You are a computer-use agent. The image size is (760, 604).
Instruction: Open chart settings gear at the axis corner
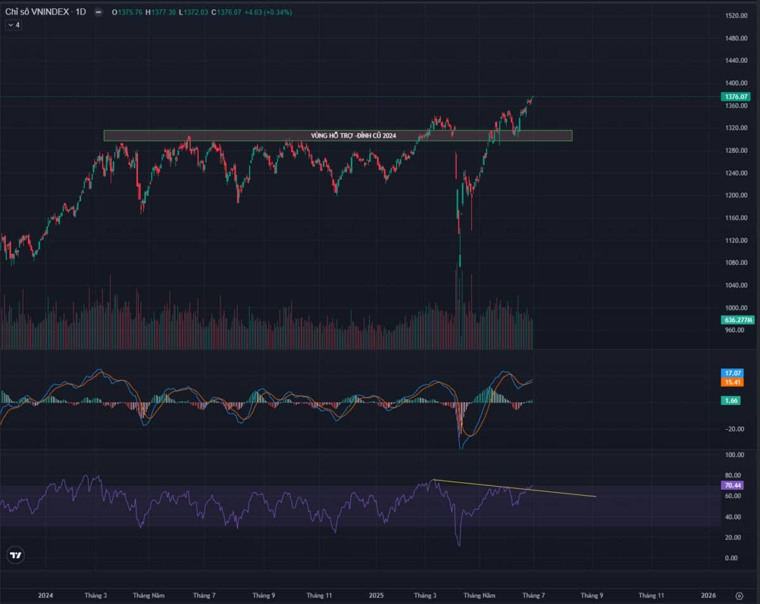pyautogui.click(x=739, y=596)
